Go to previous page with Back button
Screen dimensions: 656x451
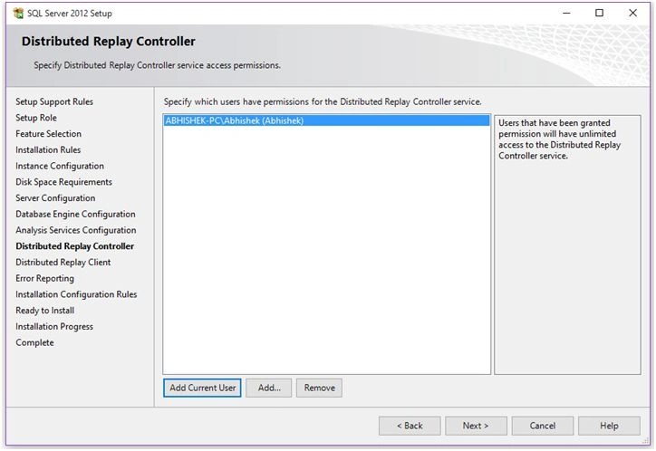pyautogui.click(x=410, y=426)
